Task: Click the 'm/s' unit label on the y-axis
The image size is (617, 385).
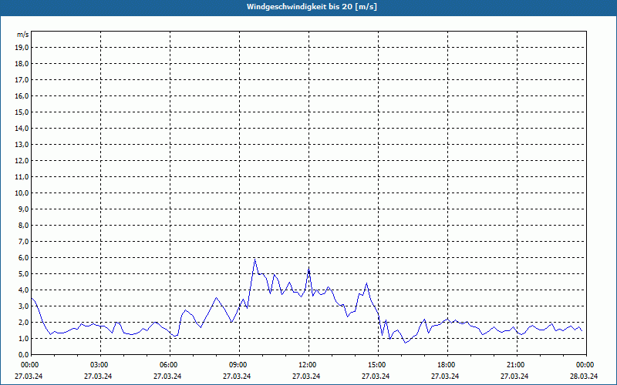Action: click(22, 35)
